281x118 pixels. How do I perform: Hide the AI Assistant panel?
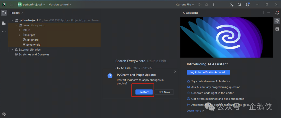click(x=269, y=13)
